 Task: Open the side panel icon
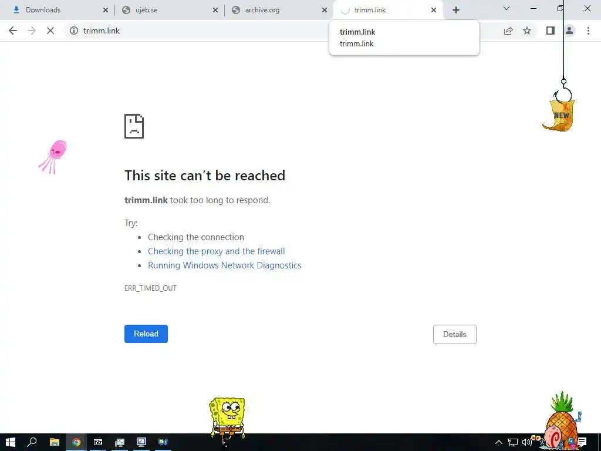[x=551, y=31]
